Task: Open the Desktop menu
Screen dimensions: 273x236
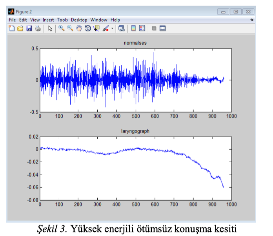Action: pyautogui.click(x=79, y=20)
